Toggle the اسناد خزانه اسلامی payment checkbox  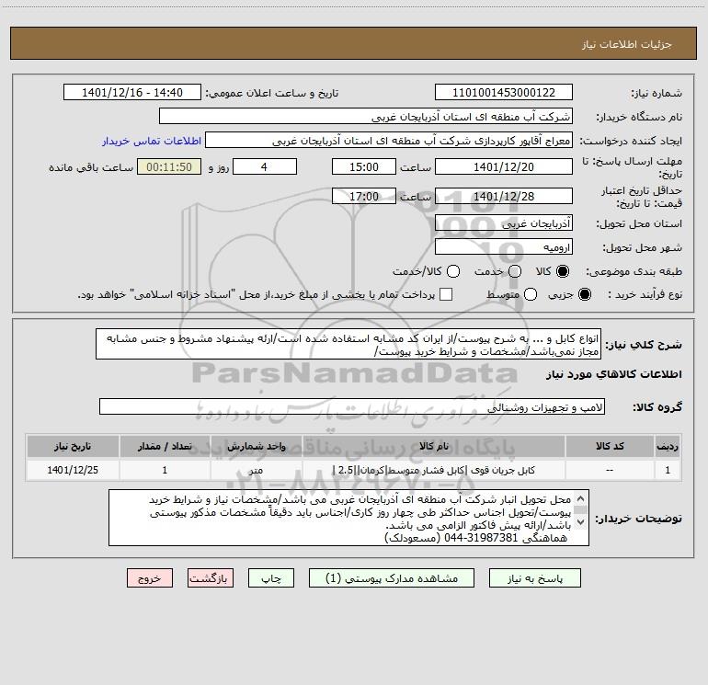(x=446, y=294)
